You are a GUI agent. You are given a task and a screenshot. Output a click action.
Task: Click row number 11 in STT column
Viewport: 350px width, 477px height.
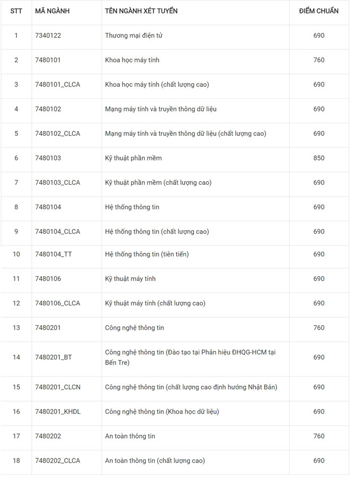tap(16, 278)
